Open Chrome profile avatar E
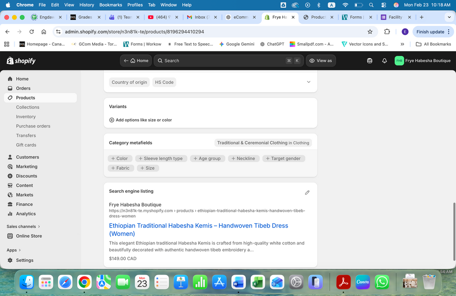This screenshot has width=456, height=296. pyautogui.click(x=405, y=32)
